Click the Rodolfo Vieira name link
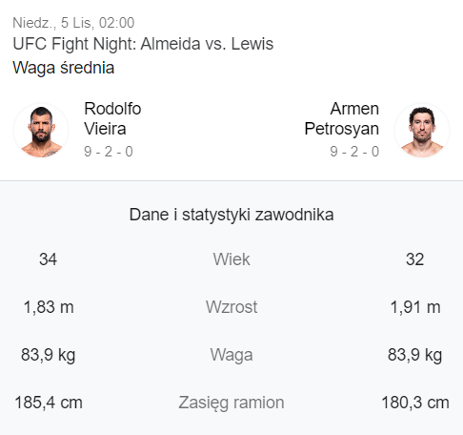 (x=112, y=118)
